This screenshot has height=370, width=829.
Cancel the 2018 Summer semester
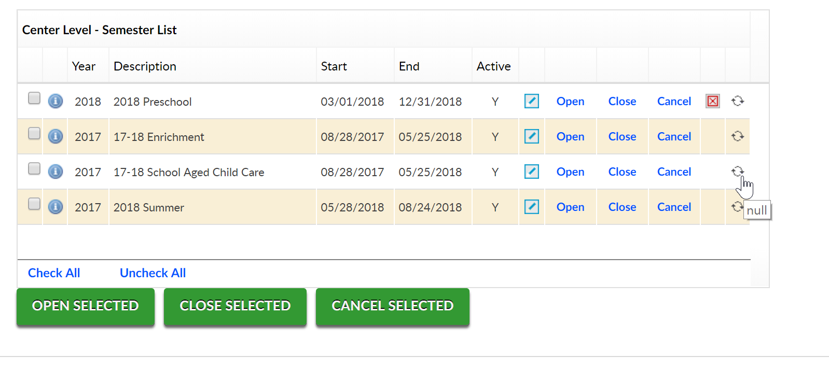[674, 207]
